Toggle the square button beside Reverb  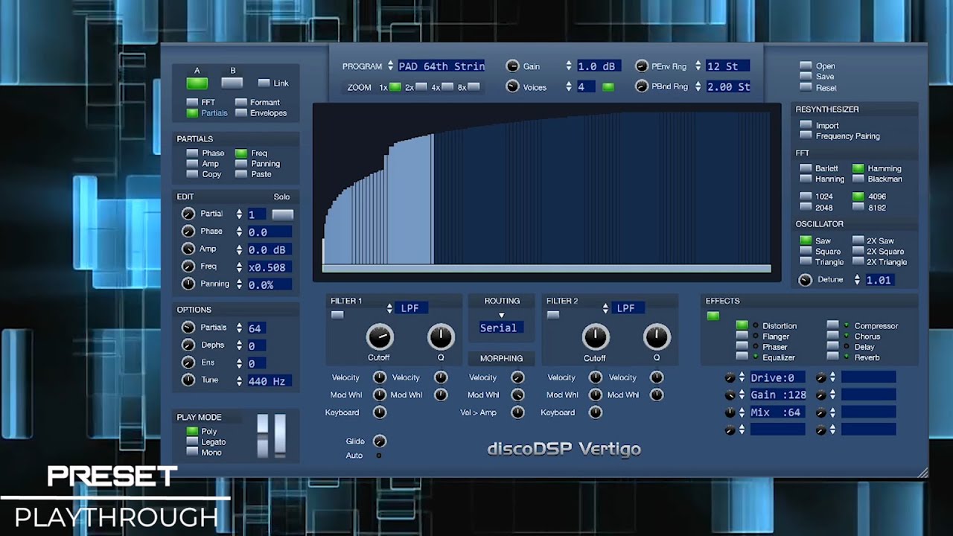833,357
